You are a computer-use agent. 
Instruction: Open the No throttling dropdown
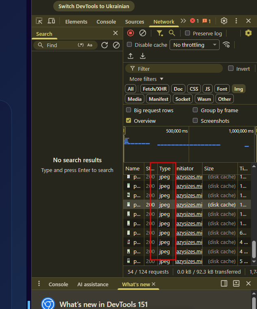coord(194,45)
